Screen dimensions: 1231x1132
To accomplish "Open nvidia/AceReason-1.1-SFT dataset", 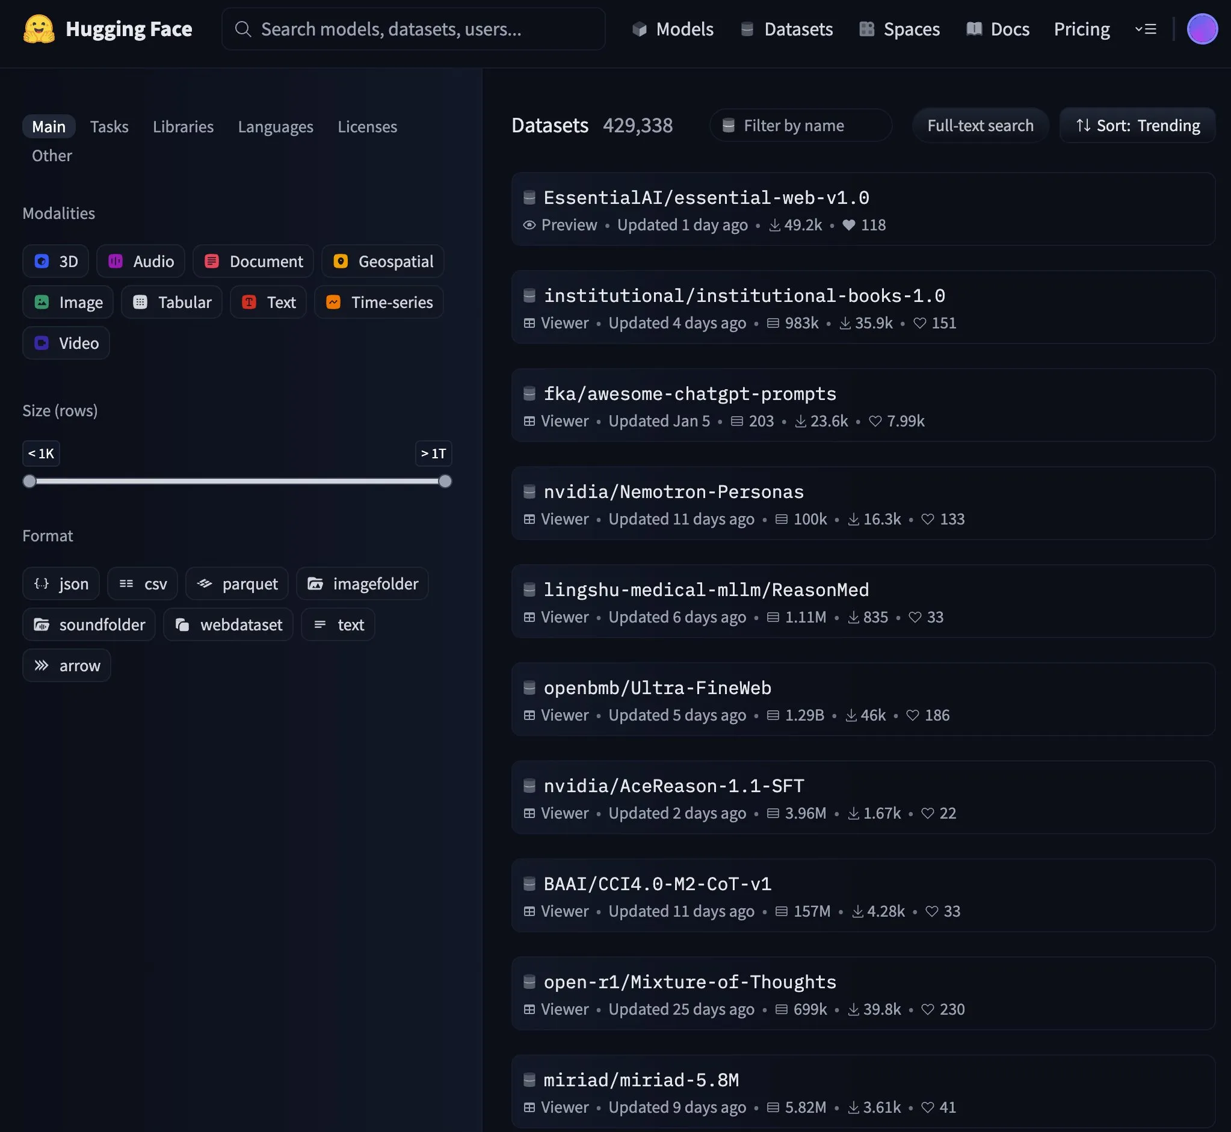I will tap(863, 797).
